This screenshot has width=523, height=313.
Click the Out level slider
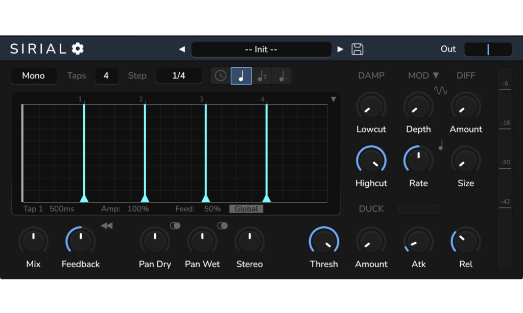click(x=488, y=49)
